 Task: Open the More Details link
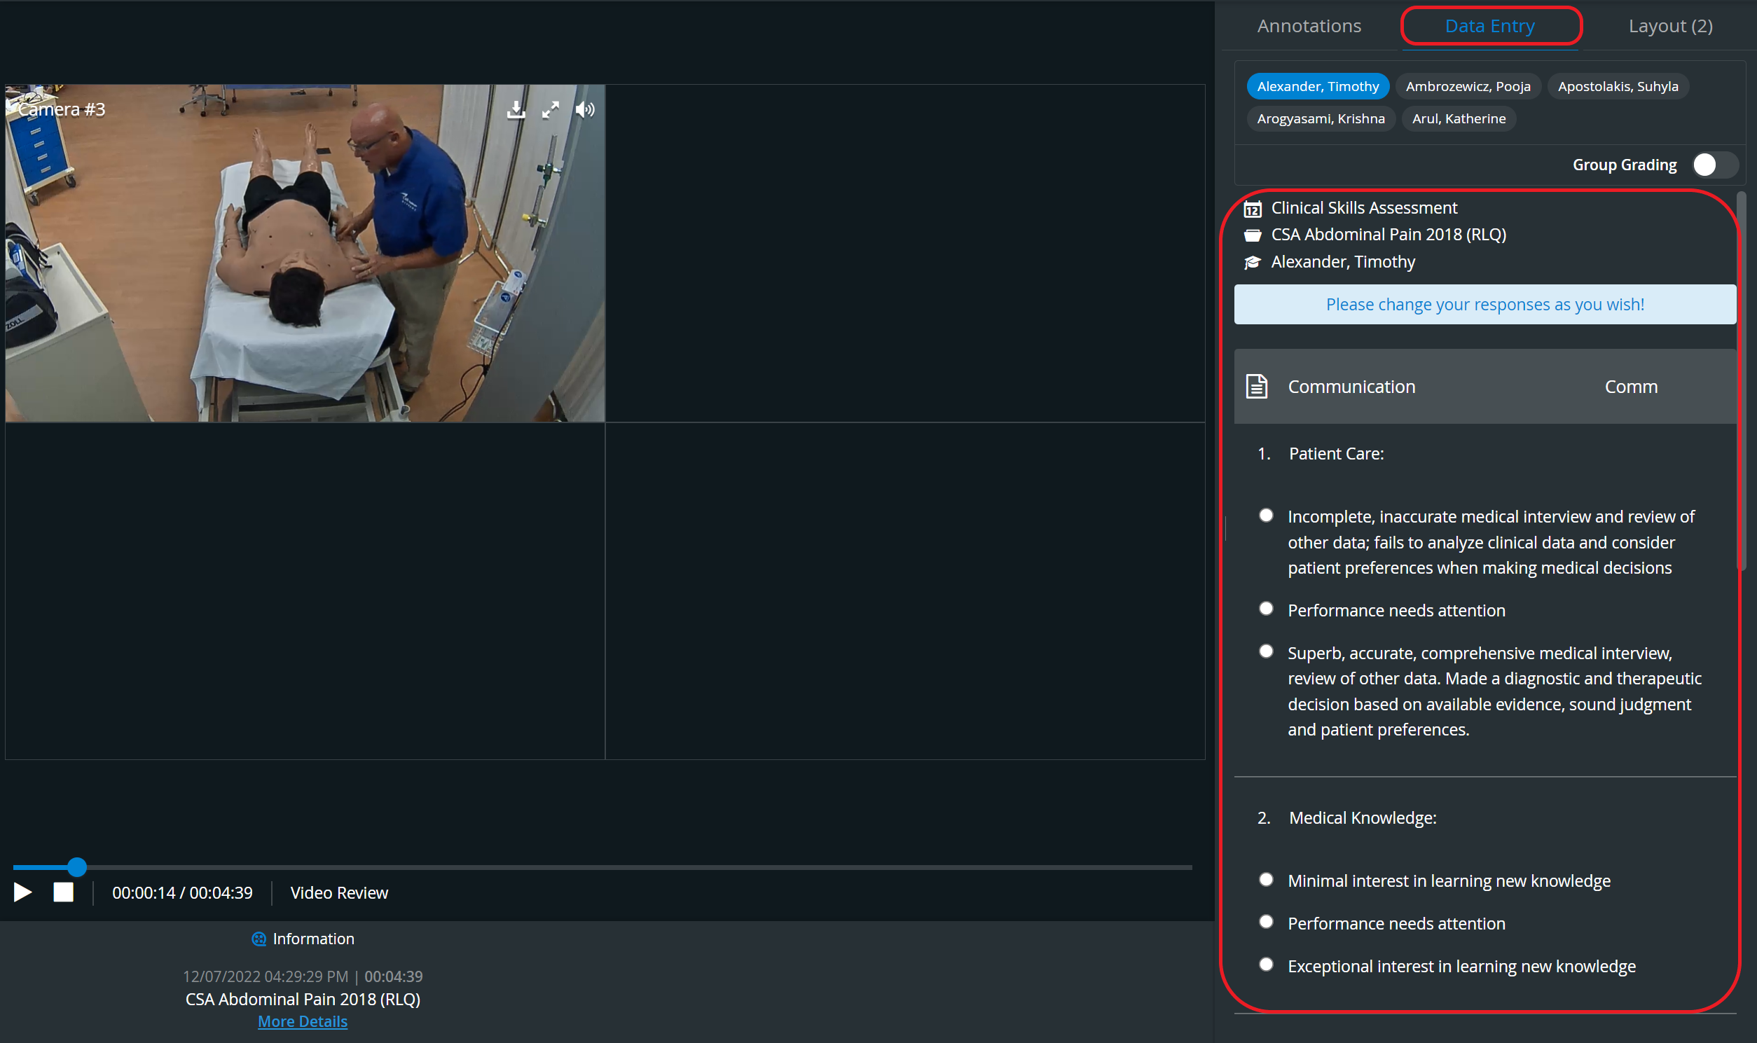[x=302, y=1022]
